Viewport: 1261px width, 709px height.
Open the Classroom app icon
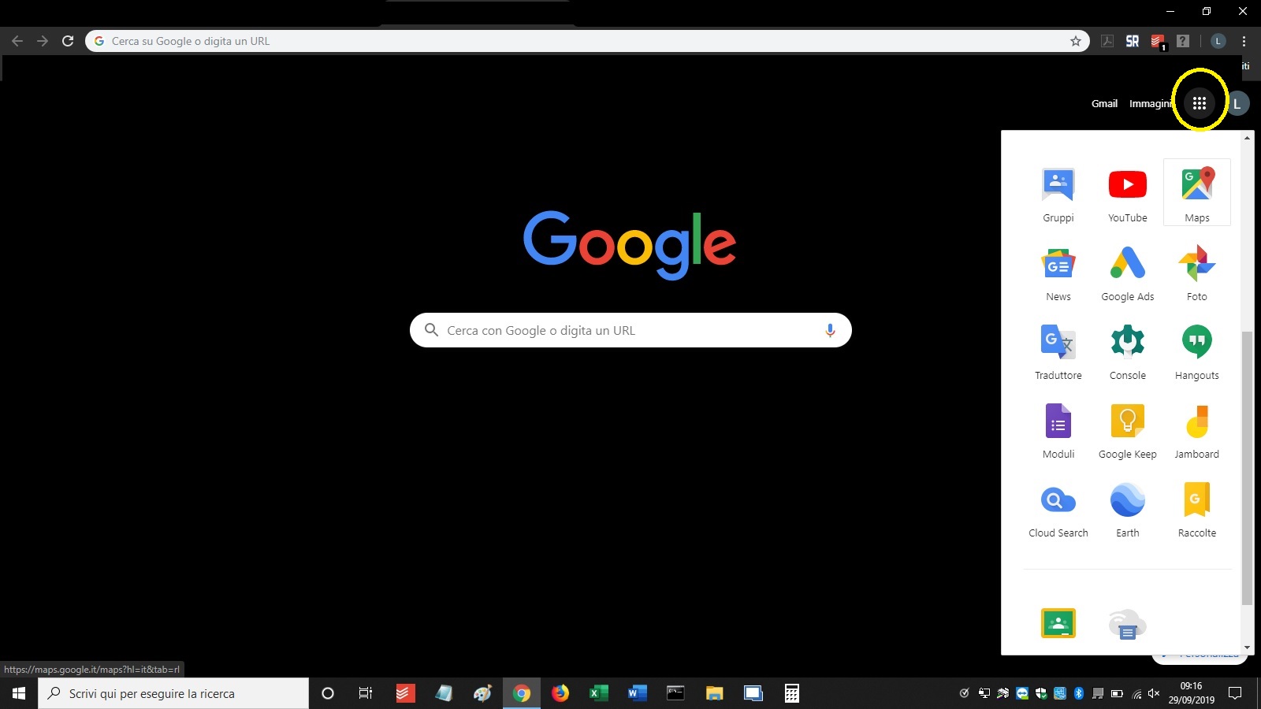coord(1058,623)
